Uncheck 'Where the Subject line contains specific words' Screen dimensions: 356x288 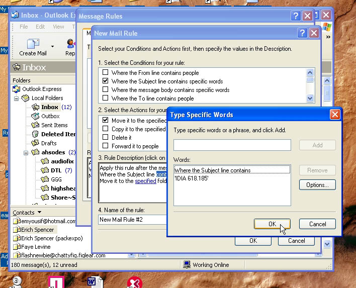pyautogui.click(x=106, y=81)
